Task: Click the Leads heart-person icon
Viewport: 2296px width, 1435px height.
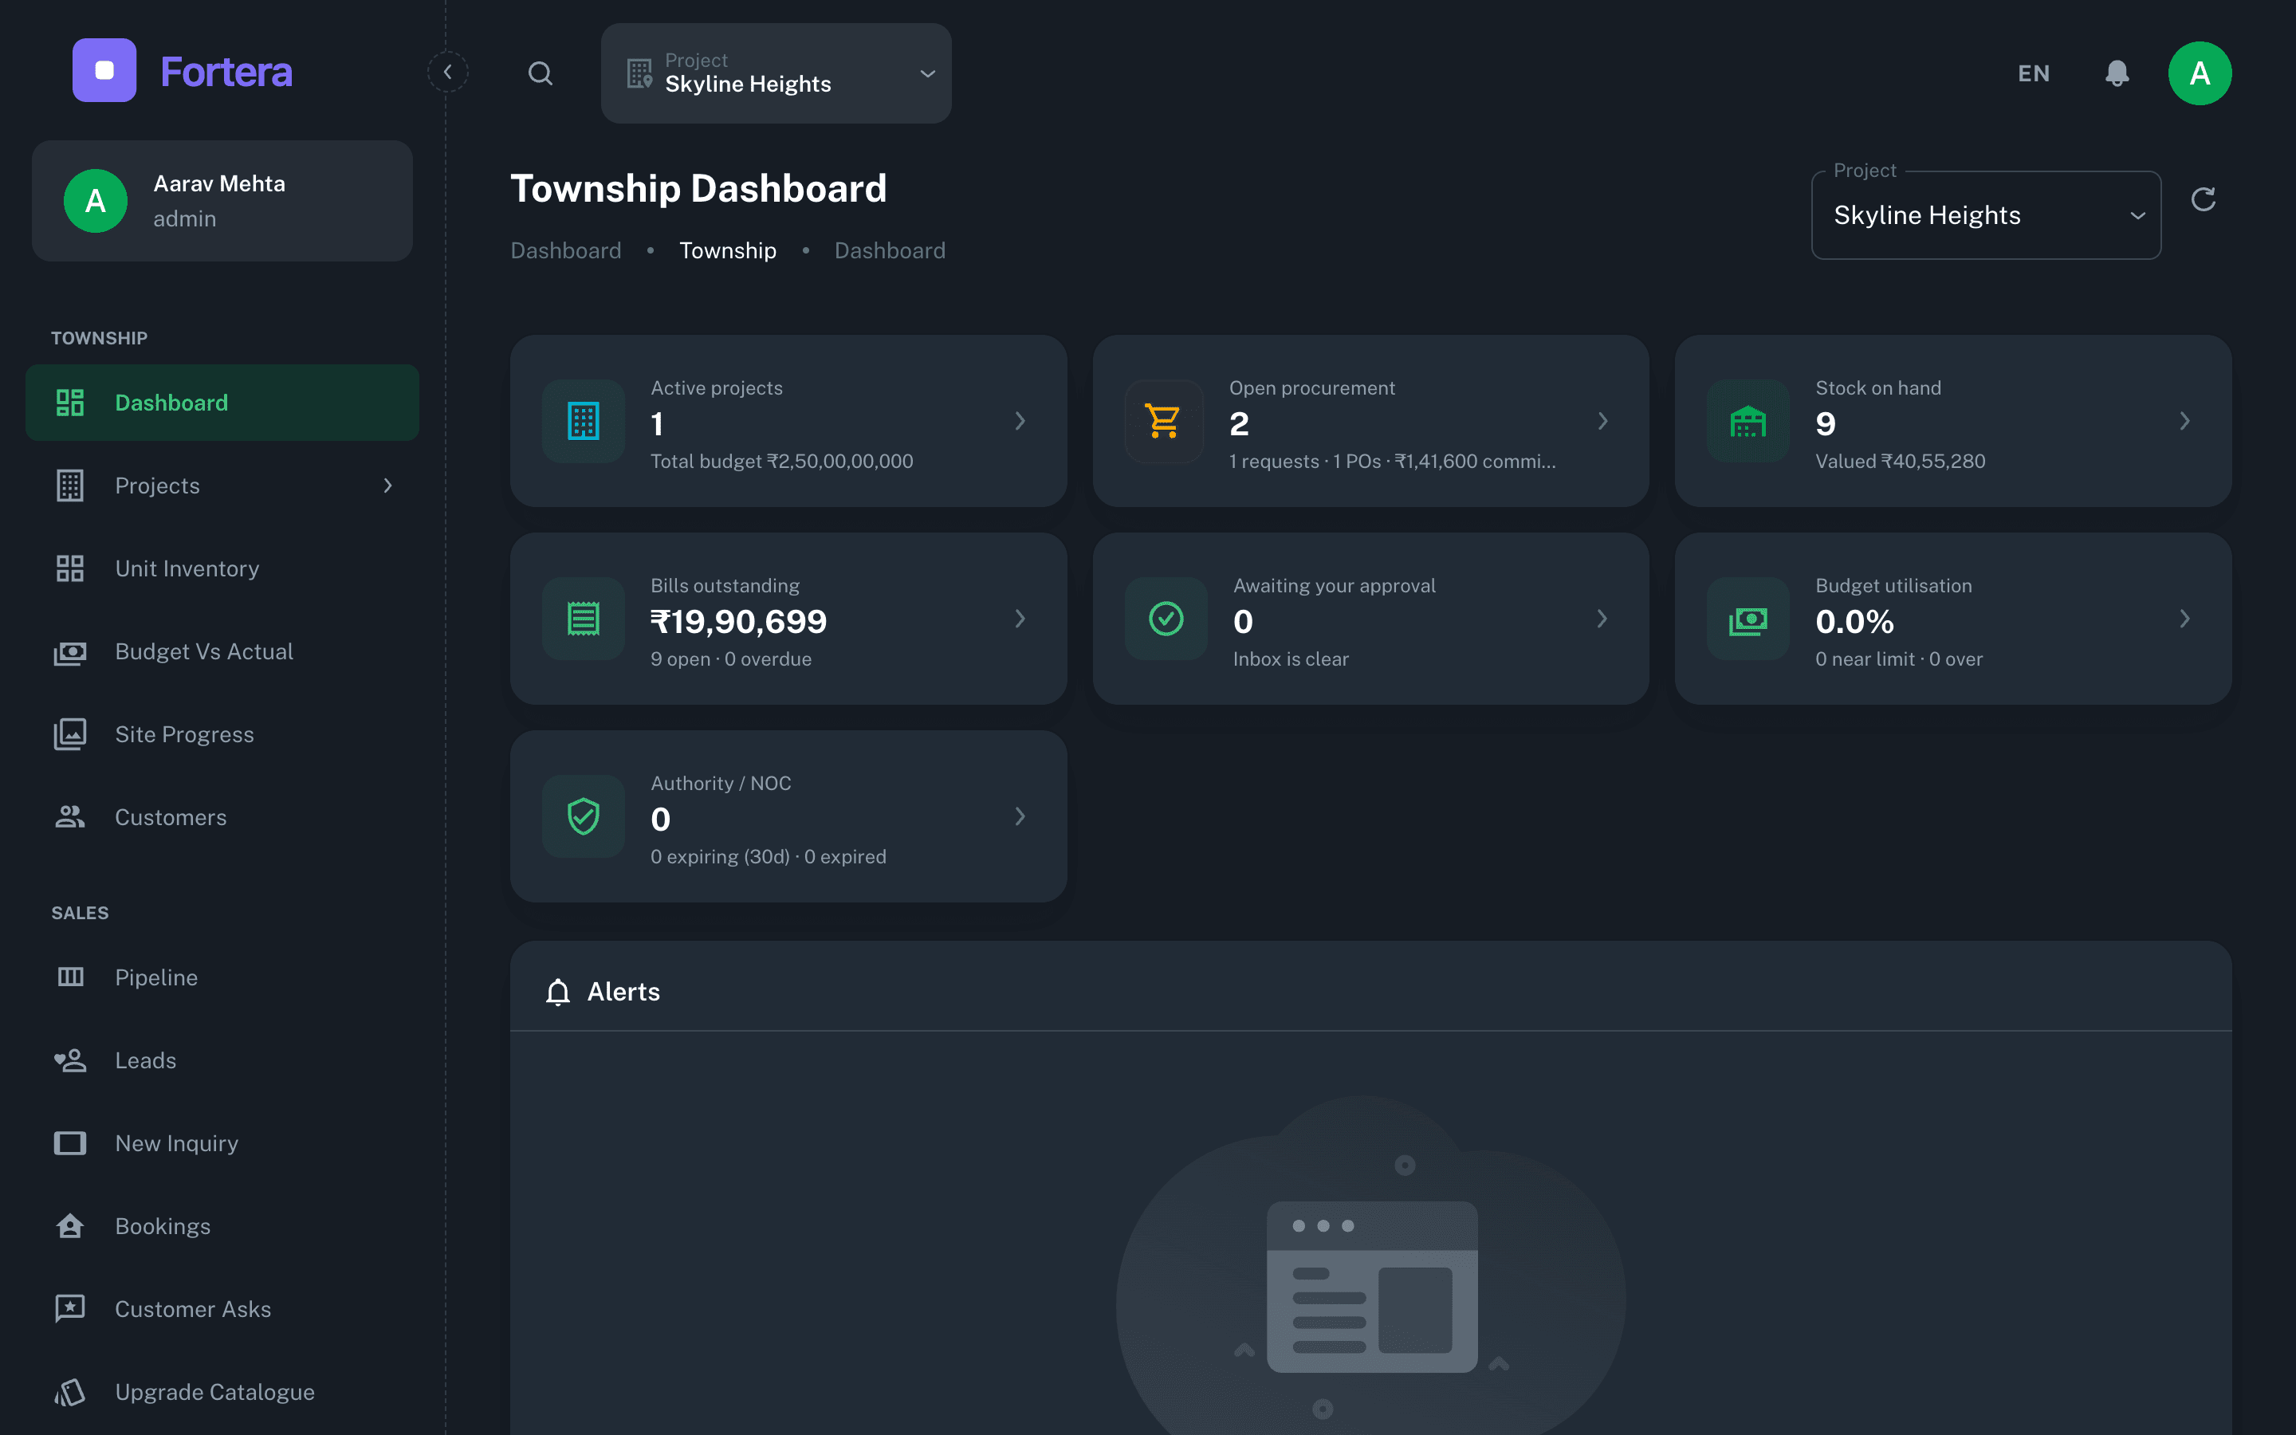Action: tap(70, 1060)
